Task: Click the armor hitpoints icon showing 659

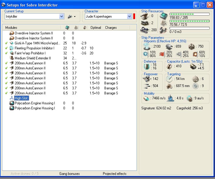Action: (x=169, y=47)
